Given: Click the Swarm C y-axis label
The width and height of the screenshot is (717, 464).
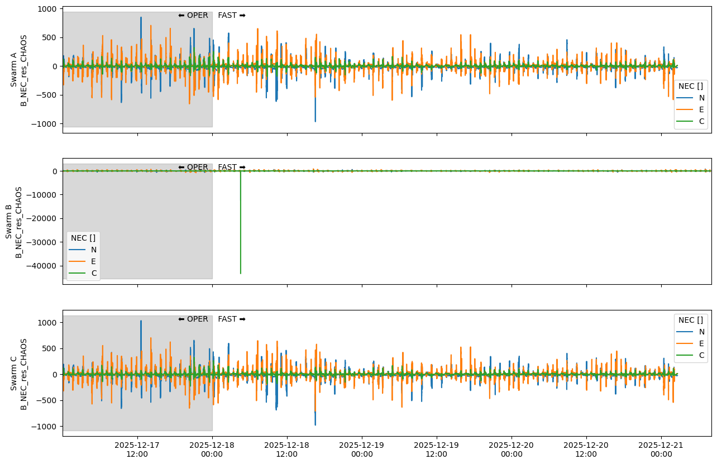Looking at the screenshot, I should (18, 374).
